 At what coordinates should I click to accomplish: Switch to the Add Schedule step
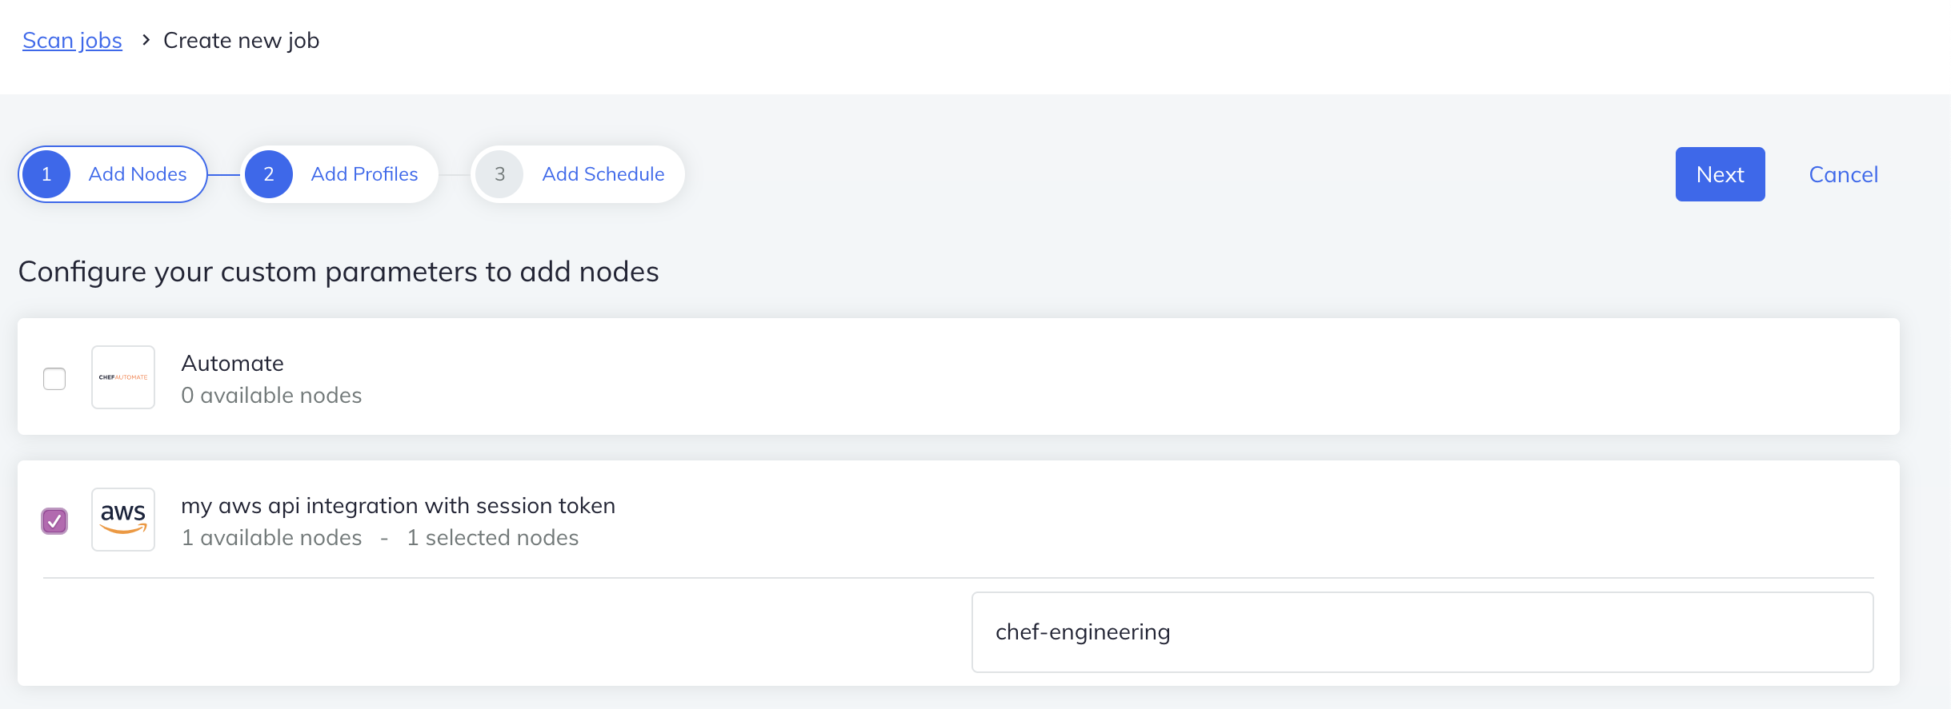click(603, 174)
